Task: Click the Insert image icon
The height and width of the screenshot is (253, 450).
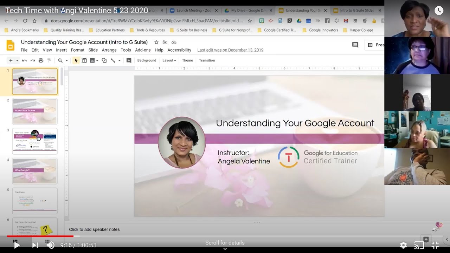Action: pos(92,60)
